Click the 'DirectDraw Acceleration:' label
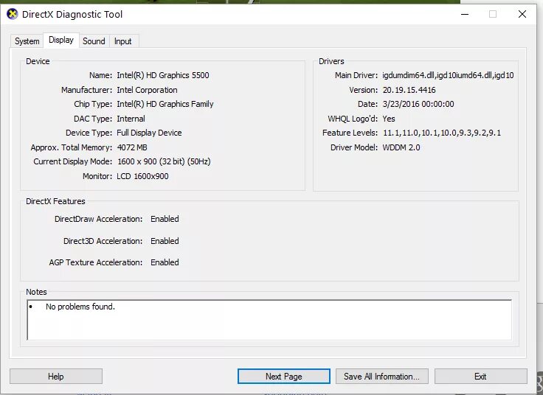Screen dimensions: 543x395 point(98,219)
